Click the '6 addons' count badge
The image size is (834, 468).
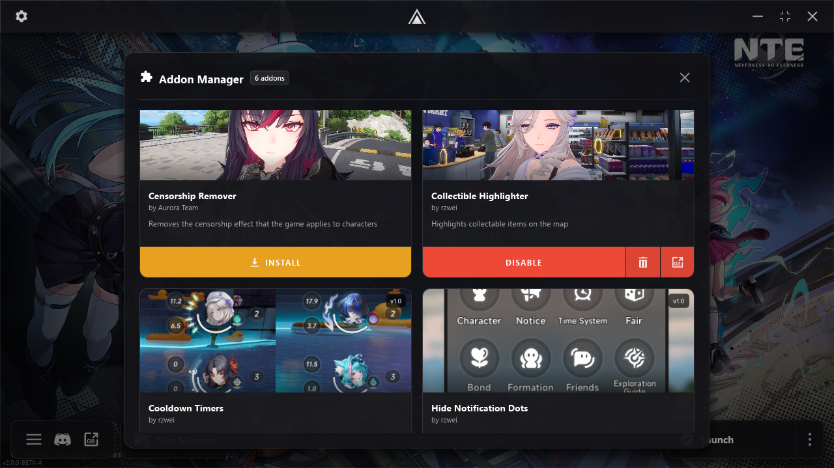tap(270, 78)
